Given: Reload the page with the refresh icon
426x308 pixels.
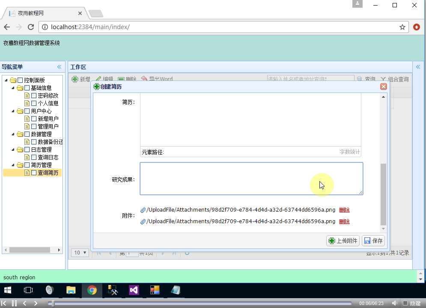Looking at the screenshot, I should tap(31, 27).
